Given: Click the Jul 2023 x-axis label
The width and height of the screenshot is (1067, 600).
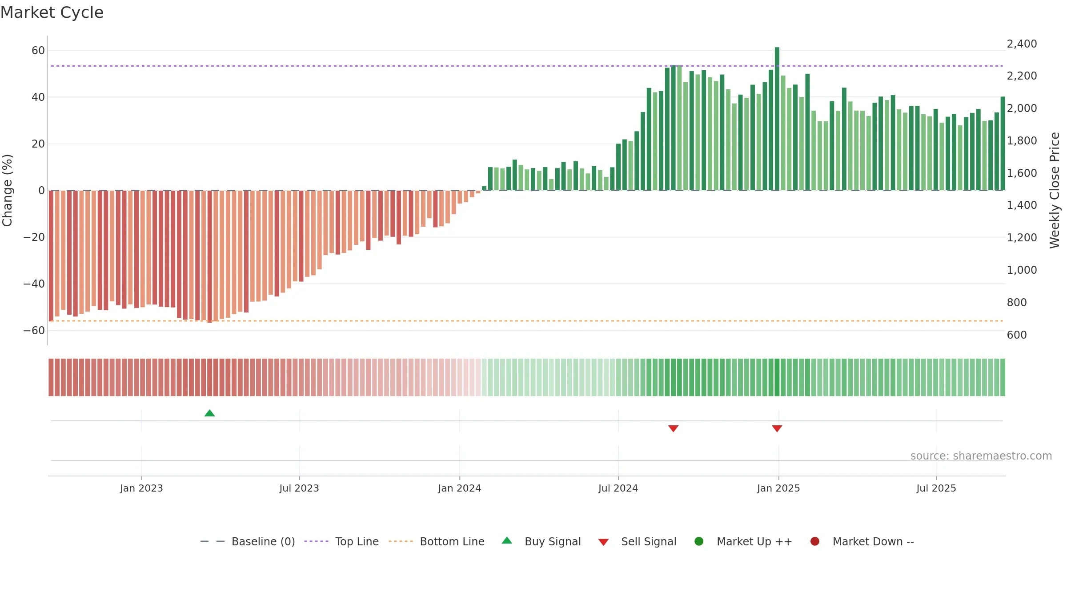Looking at the screenshot, I should coord(299,488).
